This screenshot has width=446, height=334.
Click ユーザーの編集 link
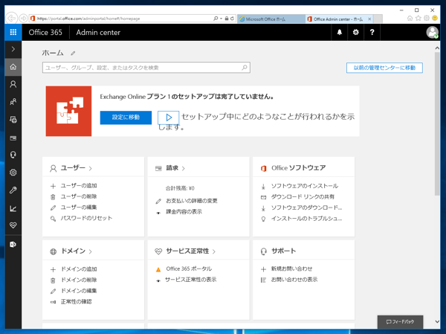click(x=79, y=208)
